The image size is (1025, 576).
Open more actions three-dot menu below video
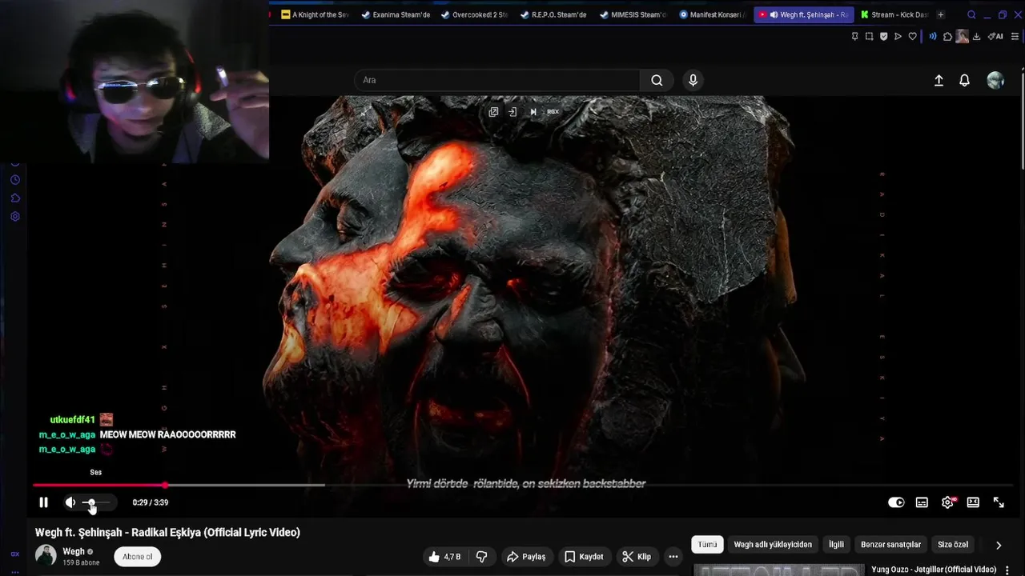673,557
